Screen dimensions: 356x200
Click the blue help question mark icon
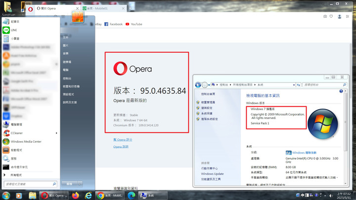(341, 91)
